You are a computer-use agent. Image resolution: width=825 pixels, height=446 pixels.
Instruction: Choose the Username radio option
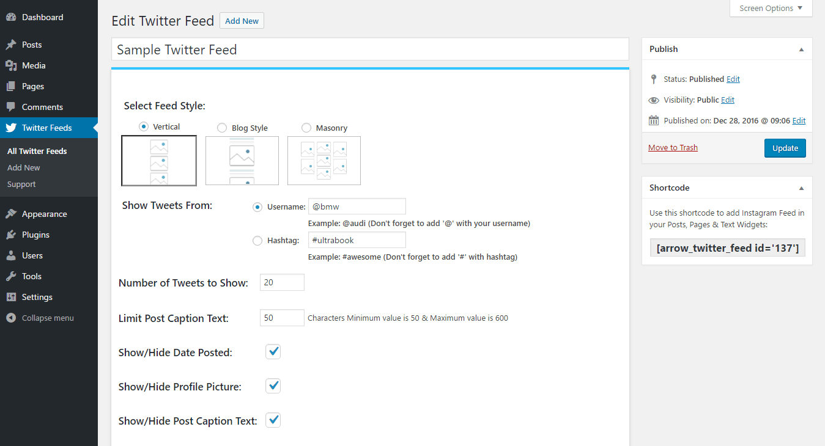coord(257,207)
